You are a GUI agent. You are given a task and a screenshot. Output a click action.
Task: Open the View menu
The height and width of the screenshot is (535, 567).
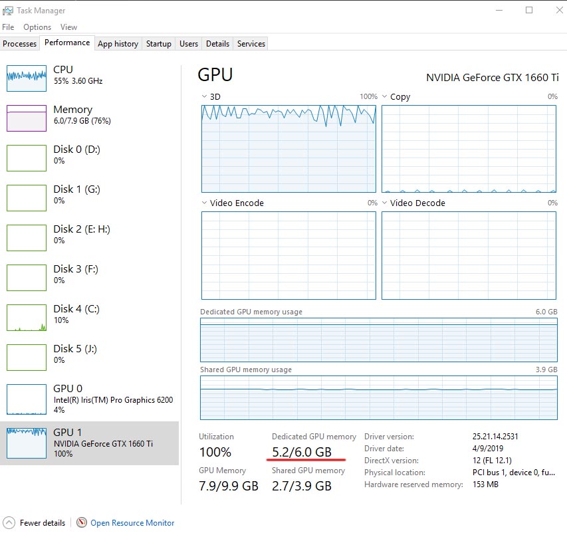click(x=68, y=27)
